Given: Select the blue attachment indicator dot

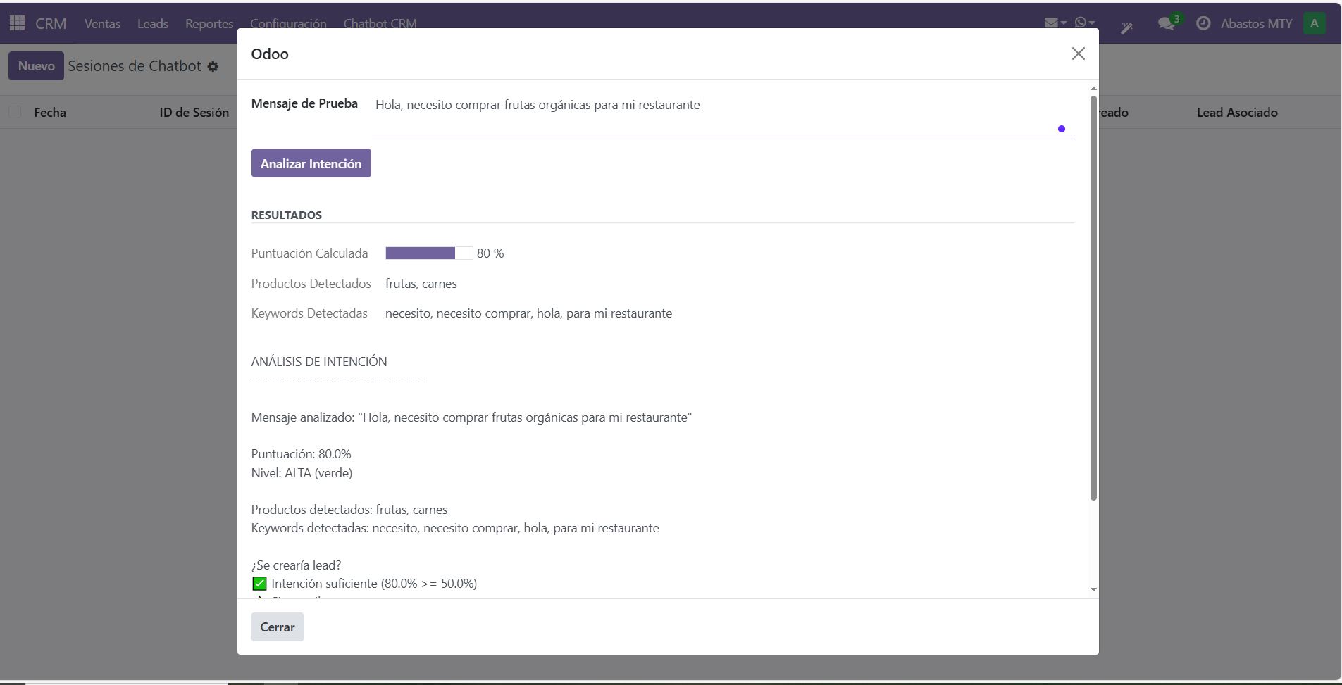Looking at the screenshot, I should (x=1061, y=128).
